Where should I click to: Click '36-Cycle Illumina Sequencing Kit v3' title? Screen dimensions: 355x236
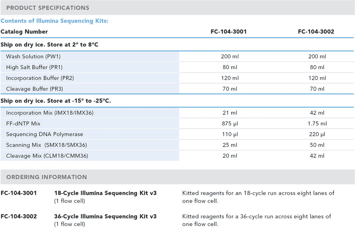tap(105, 216)
